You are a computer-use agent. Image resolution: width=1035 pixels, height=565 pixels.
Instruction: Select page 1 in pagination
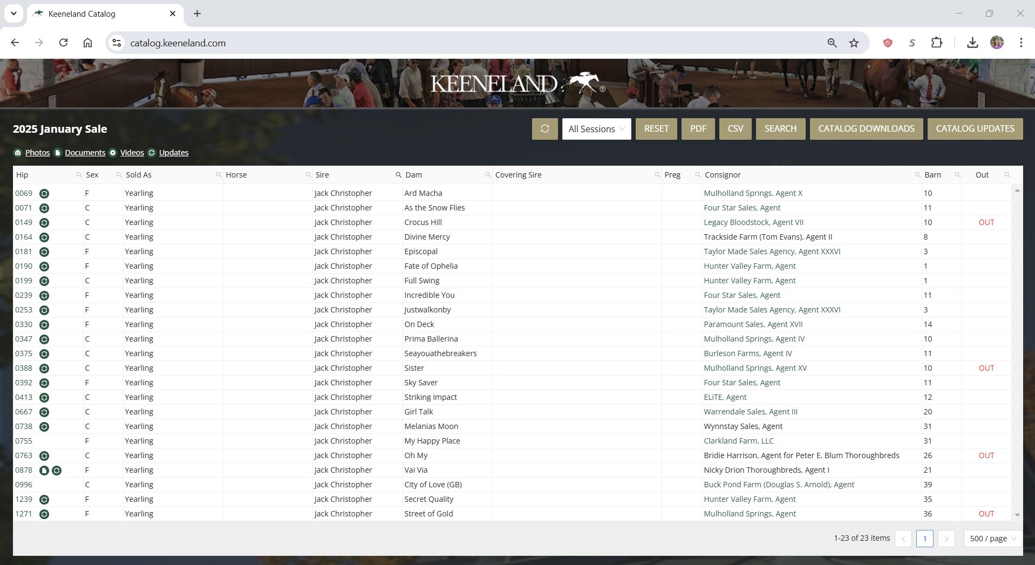pos(924,539)
